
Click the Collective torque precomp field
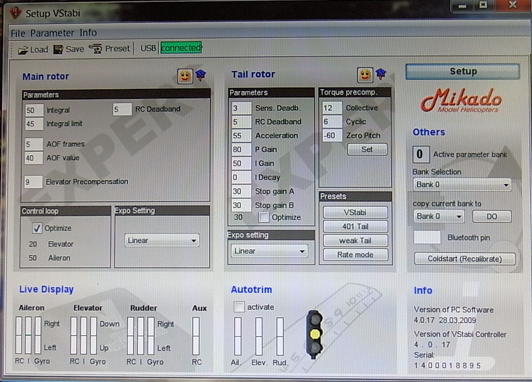(332, 108)
